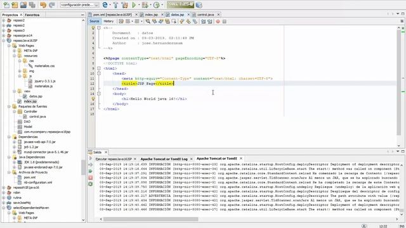406x228 pixels.
Task: Click the Stop Macro Recording icon
Action: pos(225,22)
